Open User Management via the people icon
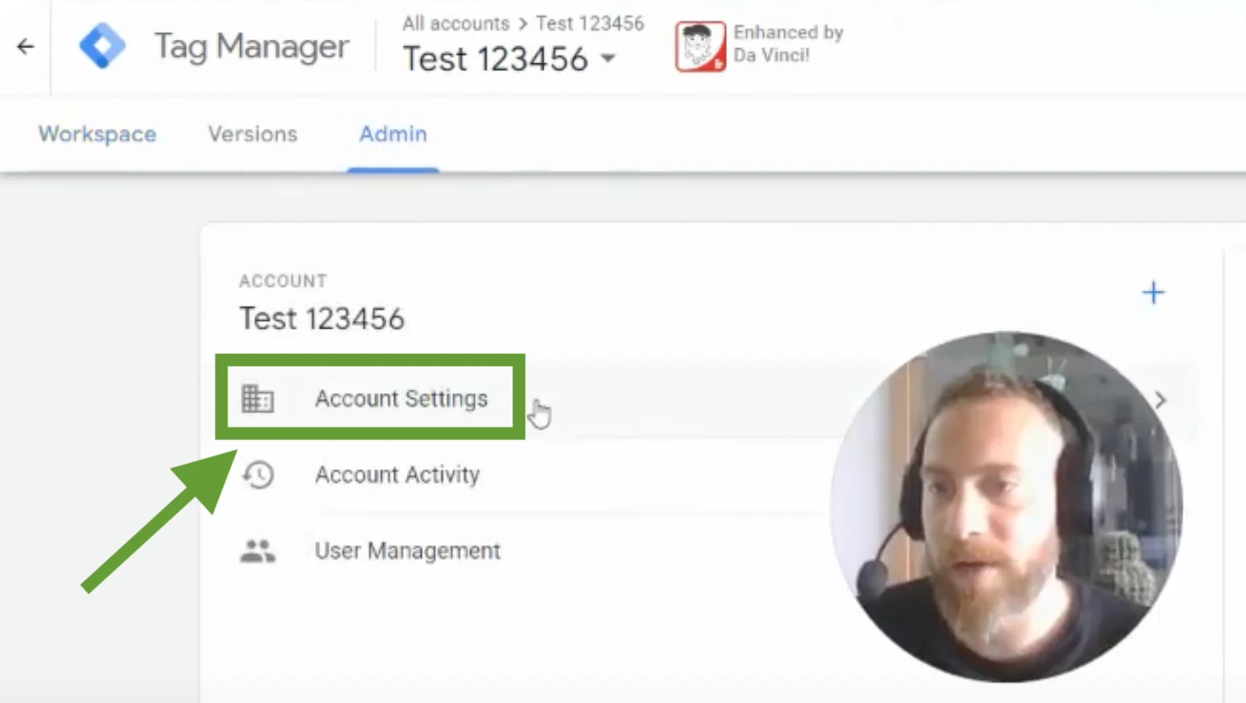Image resolution: width=1246 pixels, height=703 pixels. [257, 550]
